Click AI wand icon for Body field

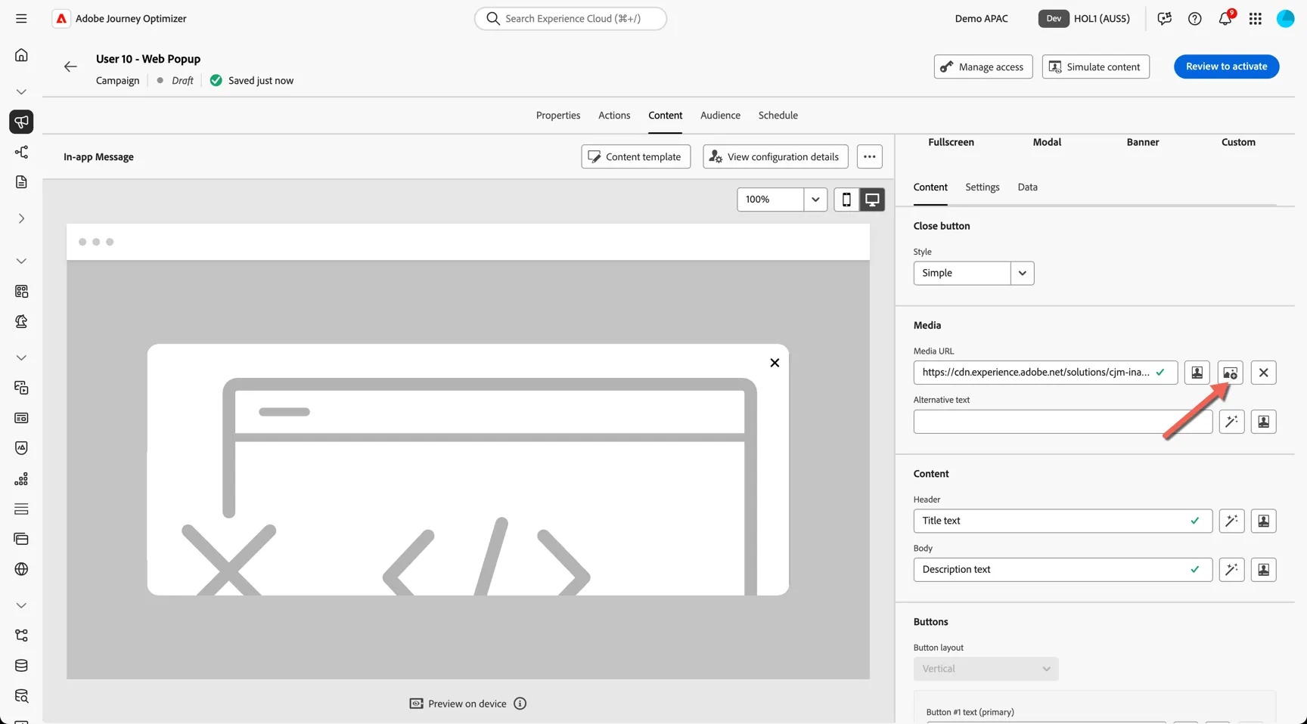point(1231,570)
